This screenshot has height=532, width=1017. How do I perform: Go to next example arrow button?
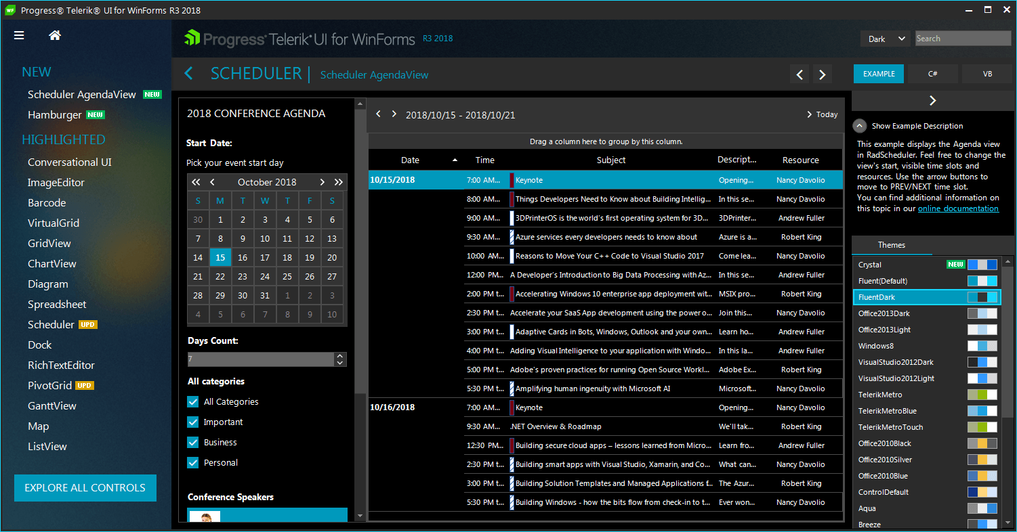pos(823,74)
